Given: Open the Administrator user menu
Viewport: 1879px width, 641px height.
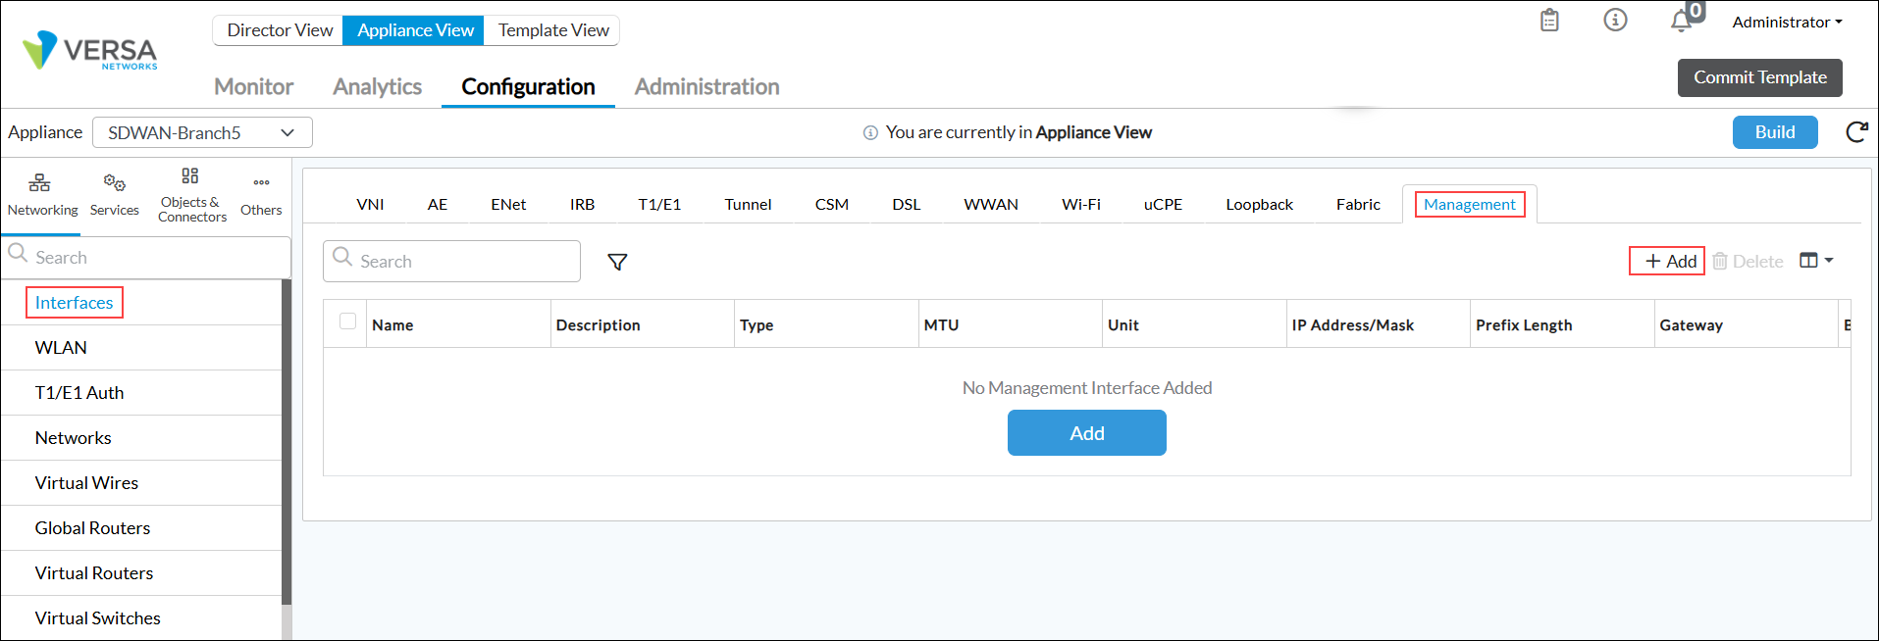Looking at the screenshot, I should point(1787,22).
